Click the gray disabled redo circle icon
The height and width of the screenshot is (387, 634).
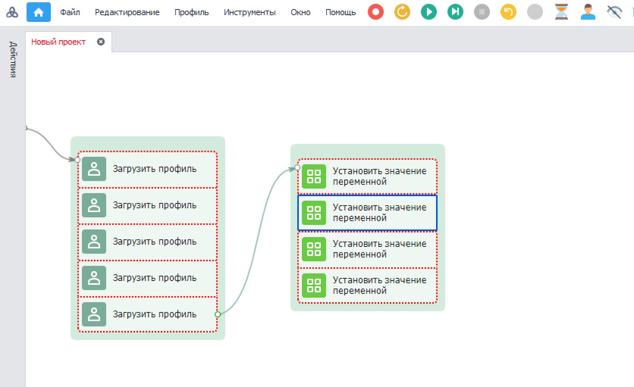(535, 12)
